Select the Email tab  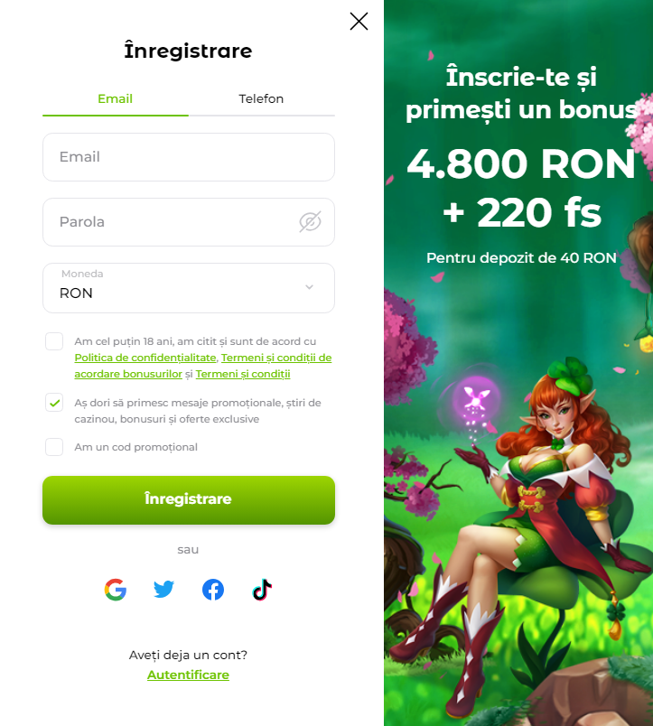tap(116, 98)
